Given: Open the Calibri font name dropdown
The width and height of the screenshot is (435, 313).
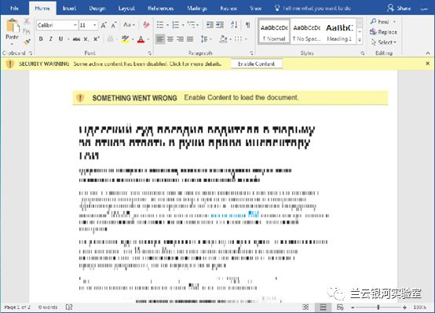Looking at the screenshot, I should coord(75,25).
